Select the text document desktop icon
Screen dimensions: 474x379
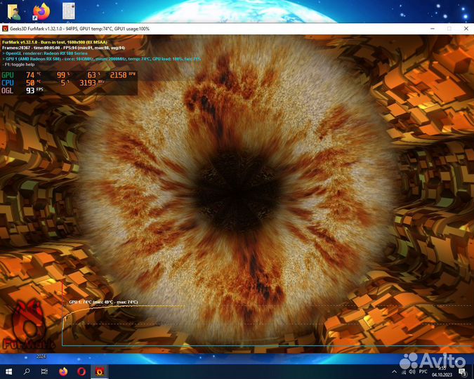tap(69, 11)
